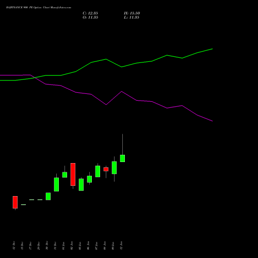Screen dimensions: 258x258
Task: Click the "30 Dec" date axis label
Action: [x=47, y=246]
